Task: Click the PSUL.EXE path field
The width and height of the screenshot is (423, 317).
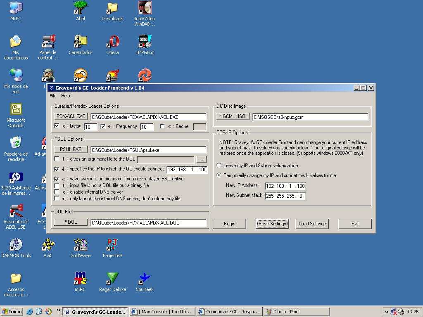Action: (x=148, y=150)
